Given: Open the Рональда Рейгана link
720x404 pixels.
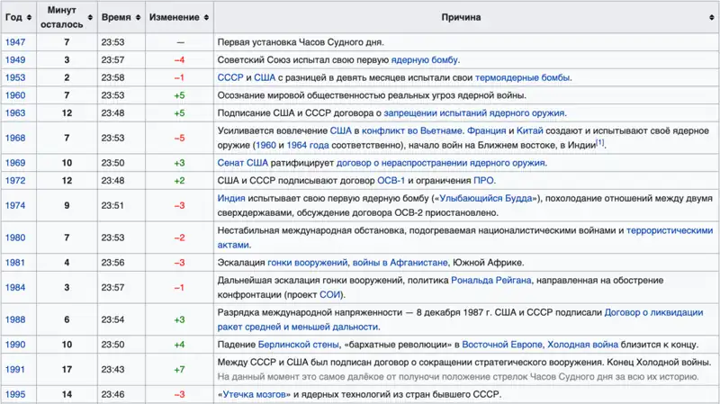Looking at the screenshot, I should (491, 281).
